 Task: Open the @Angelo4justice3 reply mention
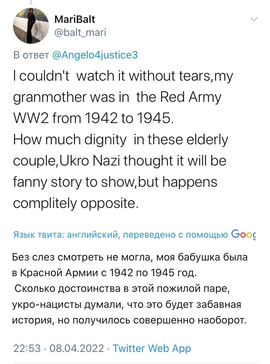(95, 55)
